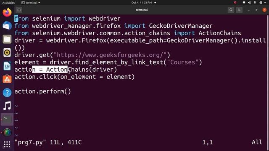Click the "Courses" string literal
The image size is (269, 151).
(182, 62)
